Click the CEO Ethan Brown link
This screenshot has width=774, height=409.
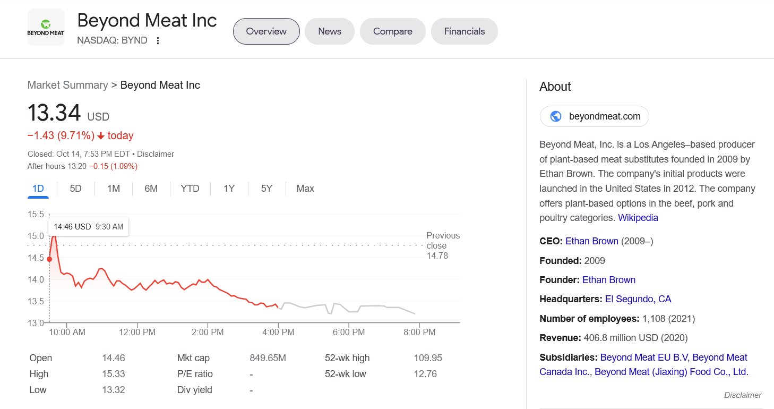tap(591, 241)
